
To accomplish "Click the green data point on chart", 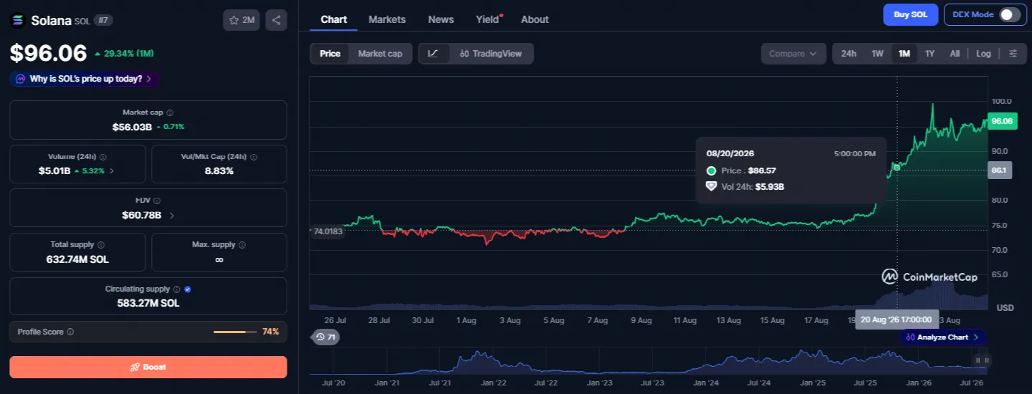I will 897,167.
